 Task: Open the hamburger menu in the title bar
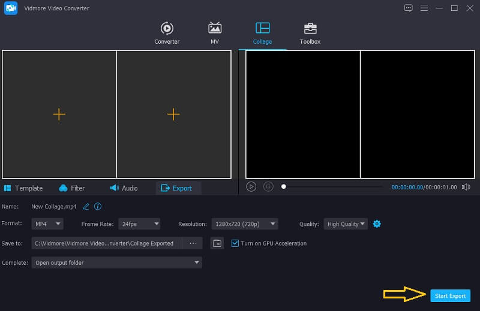click(x=424, y=8)
